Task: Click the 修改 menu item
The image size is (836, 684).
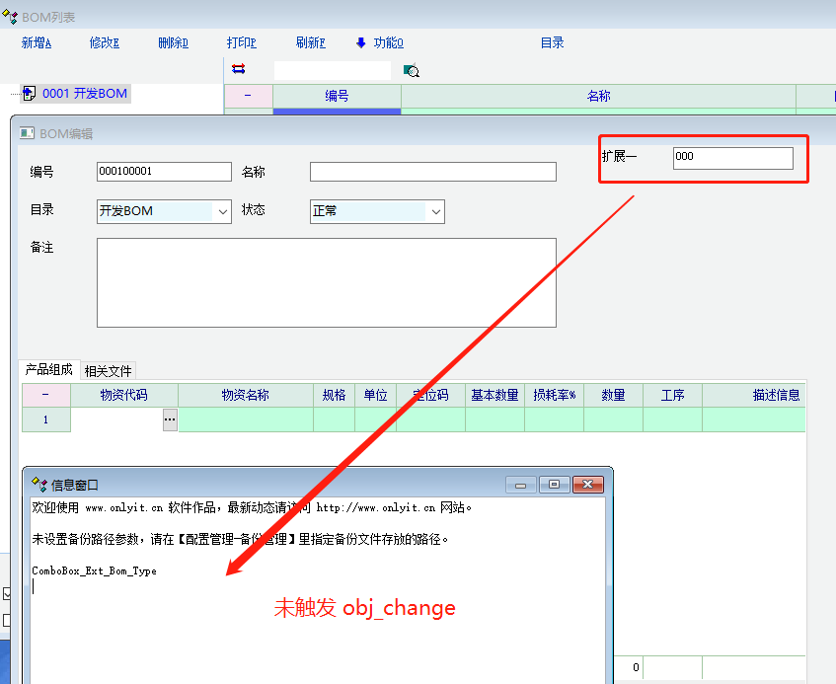Action: [104, 42]
